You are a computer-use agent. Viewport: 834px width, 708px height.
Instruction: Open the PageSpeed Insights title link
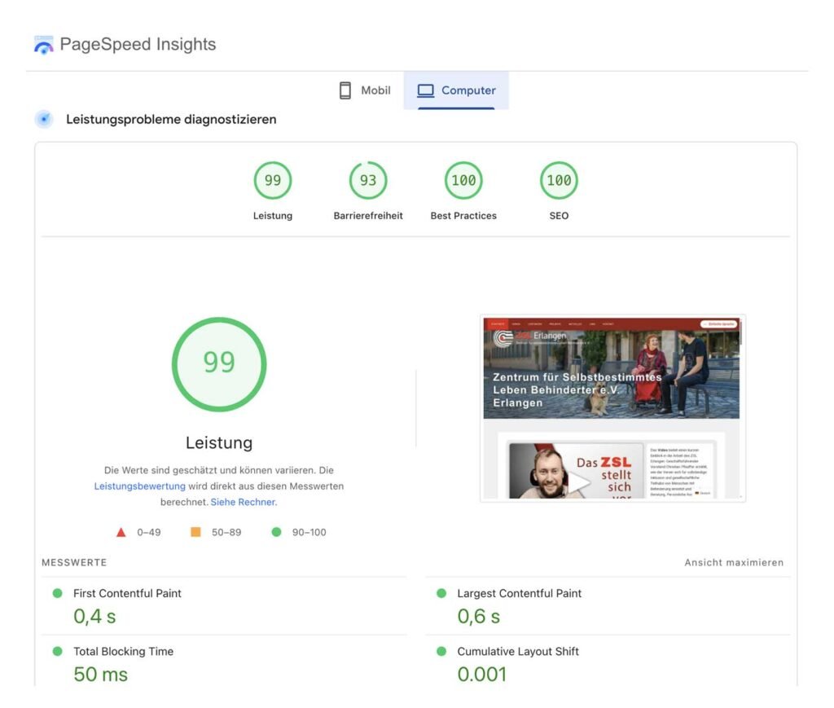pyautogui.click(x=138, y=44)
